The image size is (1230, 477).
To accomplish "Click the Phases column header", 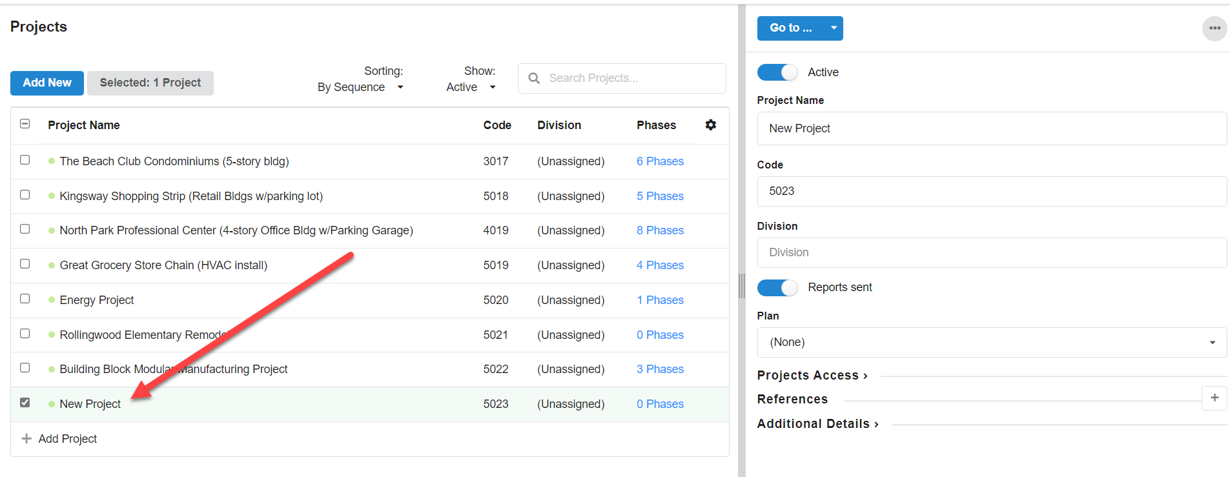I will tap(656, 125).
